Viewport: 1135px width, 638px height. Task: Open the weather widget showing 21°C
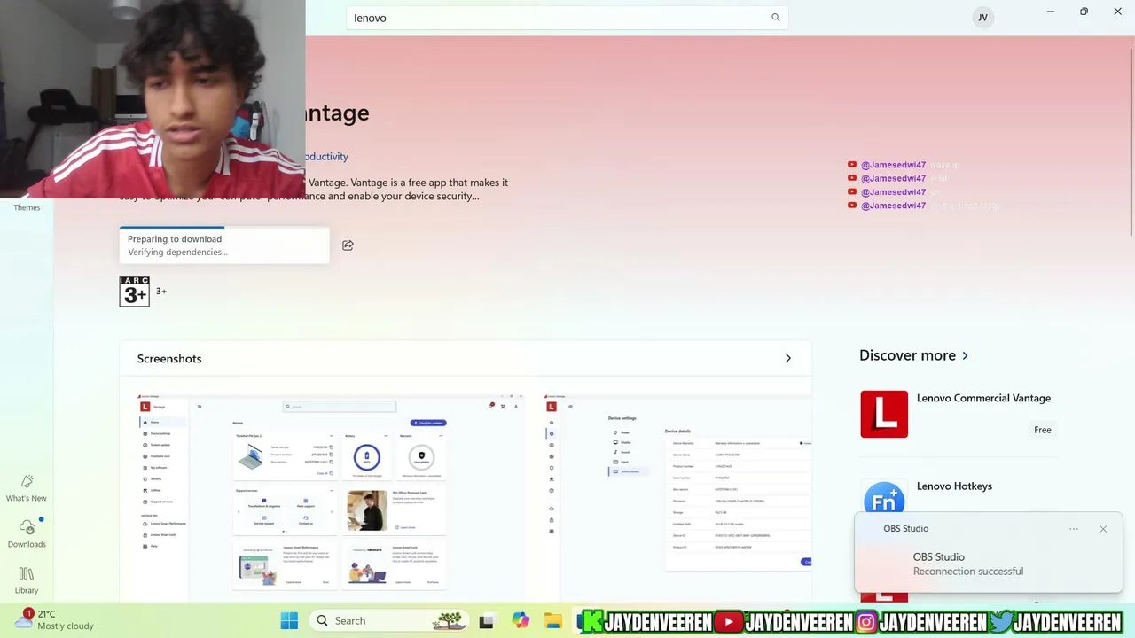point(55,620)
